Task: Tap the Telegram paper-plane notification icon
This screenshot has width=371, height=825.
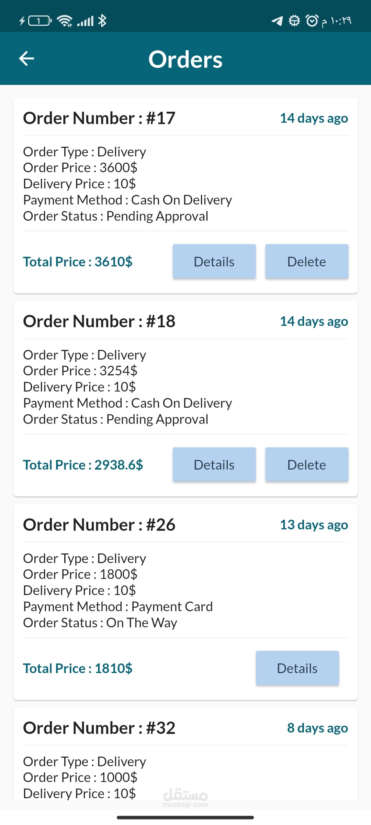Action: coord(277,21)
